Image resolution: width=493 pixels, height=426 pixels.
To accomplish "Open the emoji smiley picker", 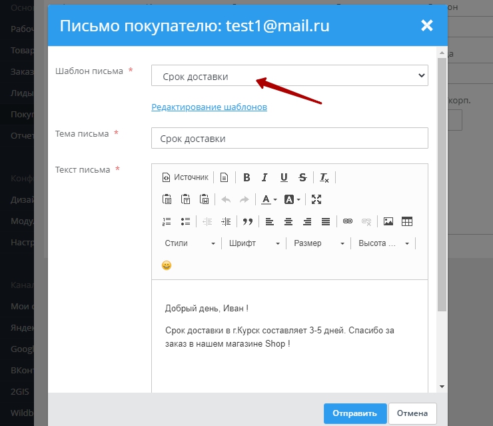I will click(167, 265).
